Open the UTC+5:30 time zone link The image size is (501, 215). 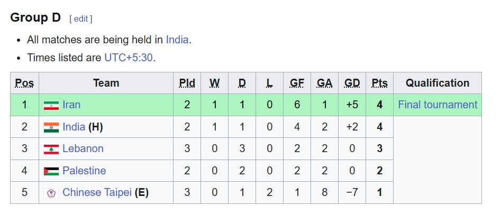coord(128,57)
